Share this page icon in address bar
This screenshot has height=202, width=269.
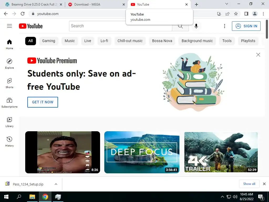(x=227, y=14)
